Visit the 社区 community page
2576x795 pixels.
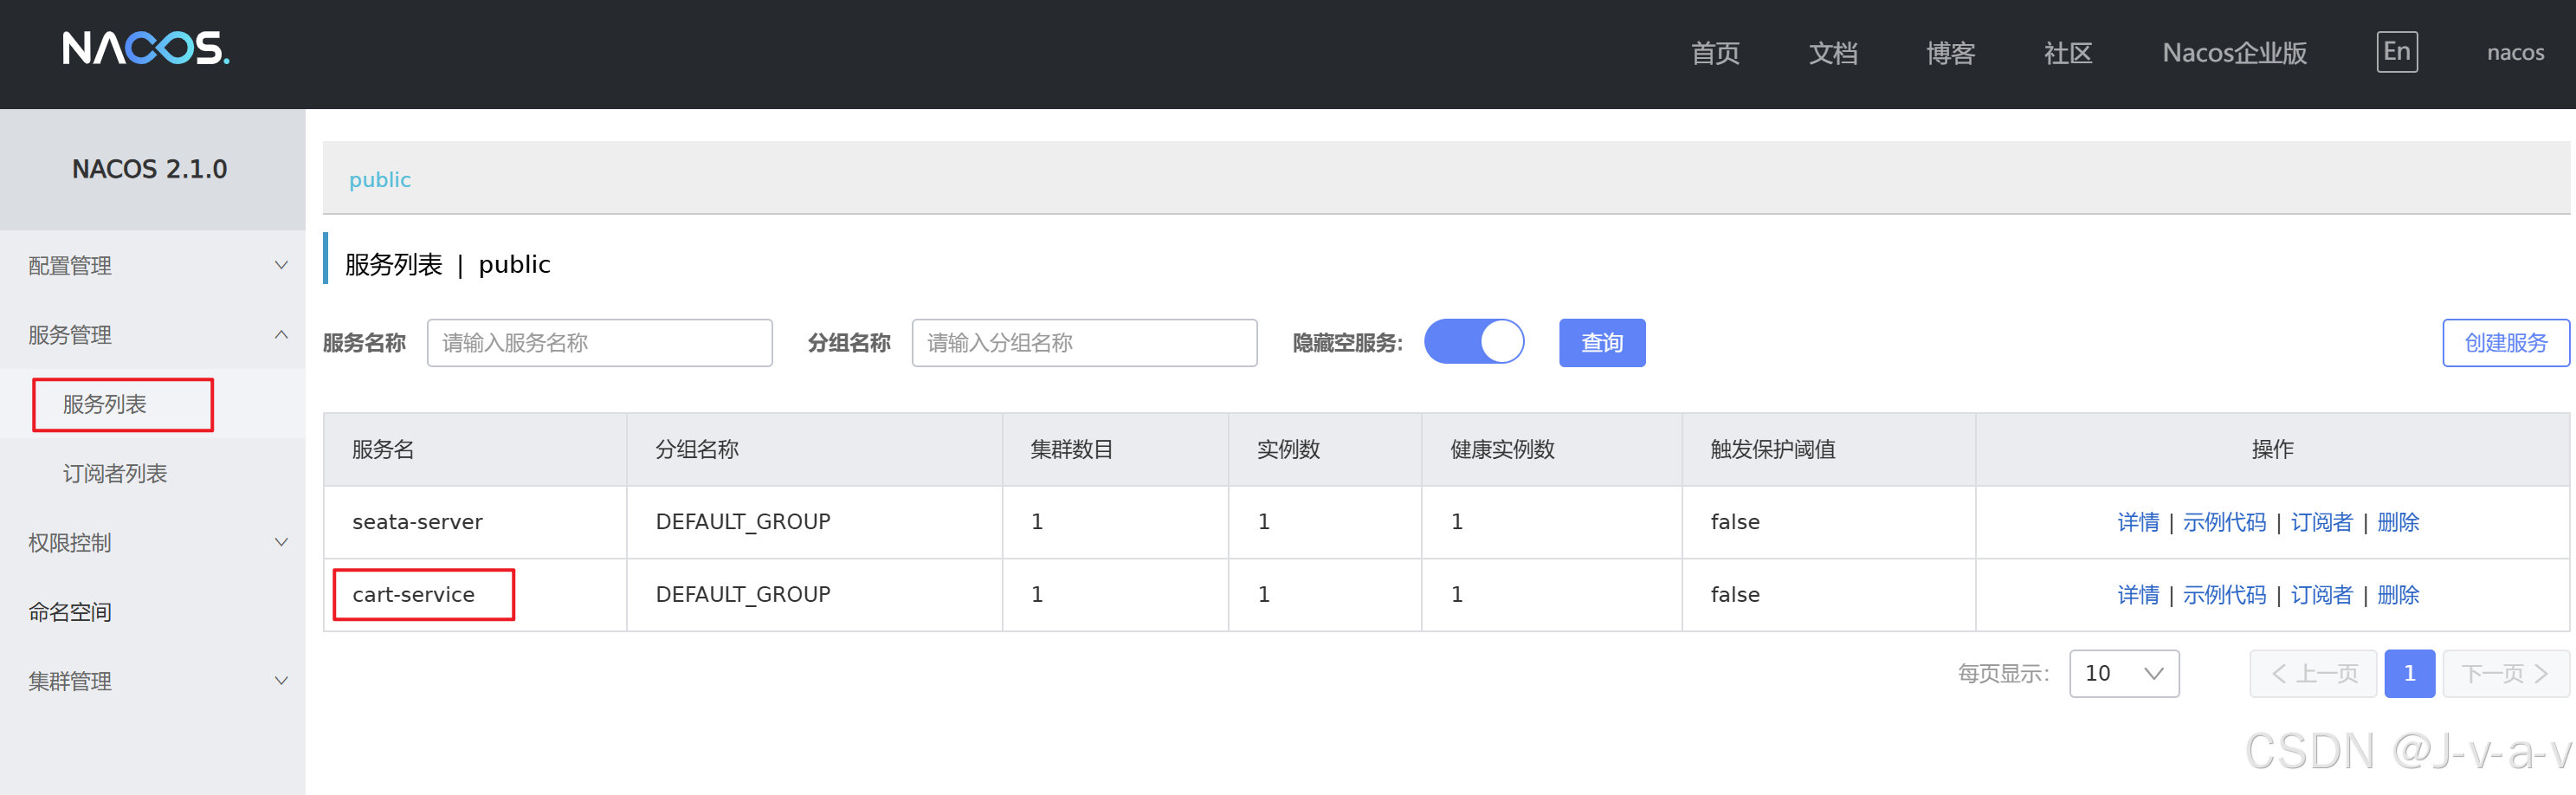tap(2067, 53)
